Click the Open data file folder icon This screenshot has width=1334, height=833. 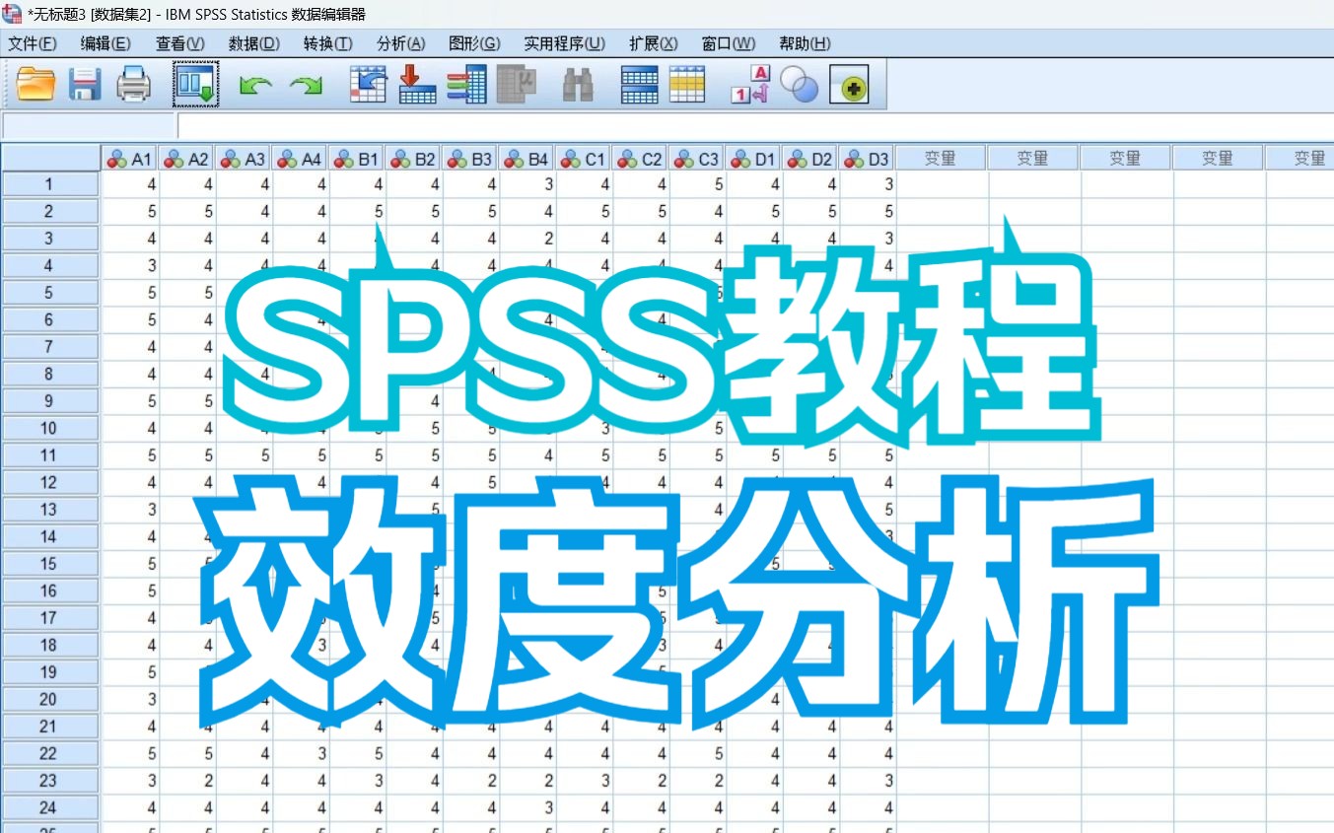tap(35, 86)
